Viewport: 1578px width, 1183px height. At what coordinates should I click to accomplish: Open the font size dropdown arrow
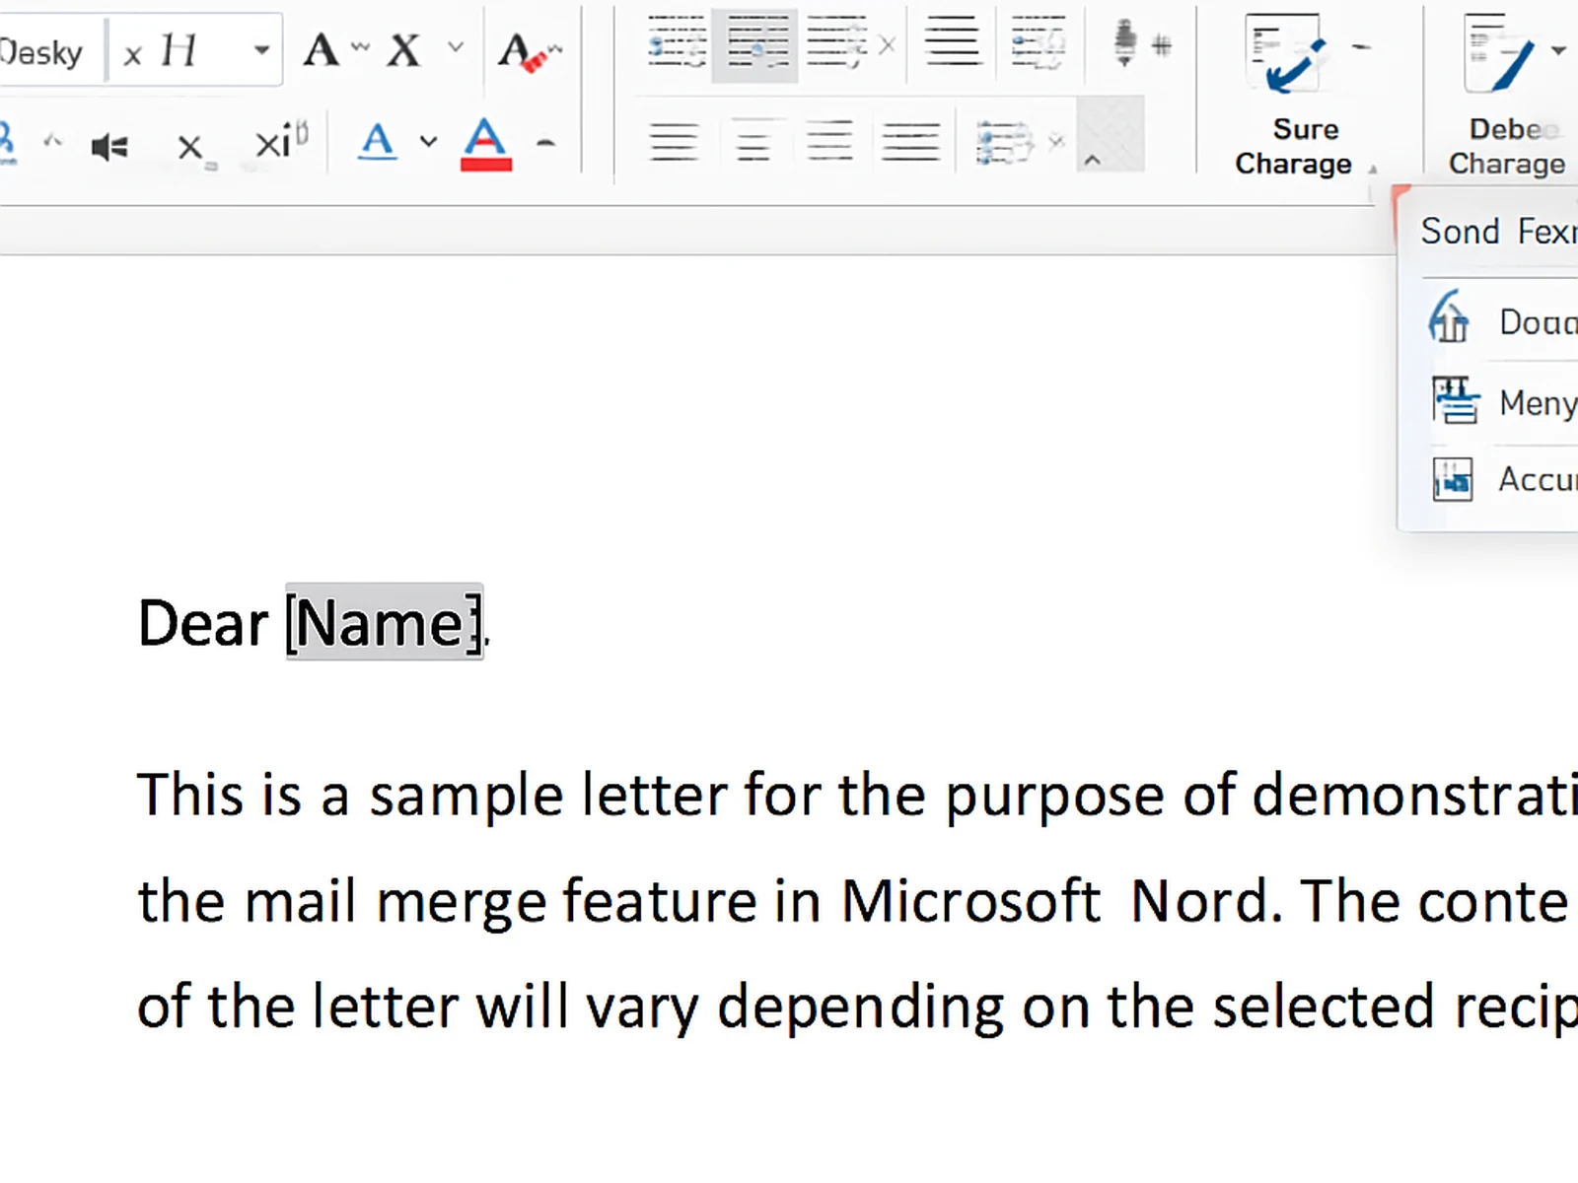click(x=261, y=50)
